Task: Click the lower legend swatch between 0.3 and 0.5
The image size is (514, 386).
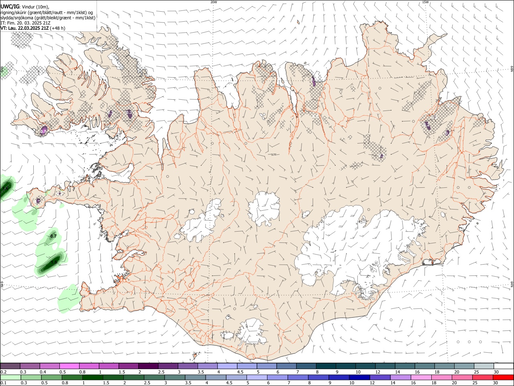Action: click(x=31, y=377)
